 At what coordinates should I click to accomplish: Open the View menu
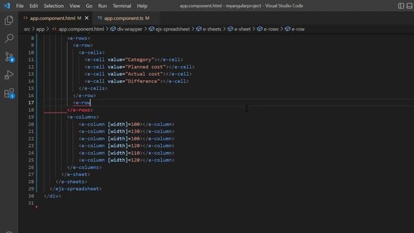click(75, 6)
